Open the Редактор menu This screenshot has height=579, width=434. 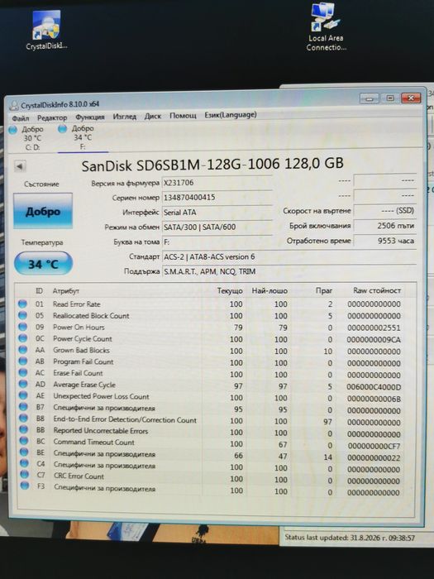[52, 117]
